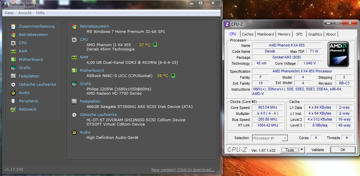Open the Hilfe menu in Speccy

[x=40, y=13]
